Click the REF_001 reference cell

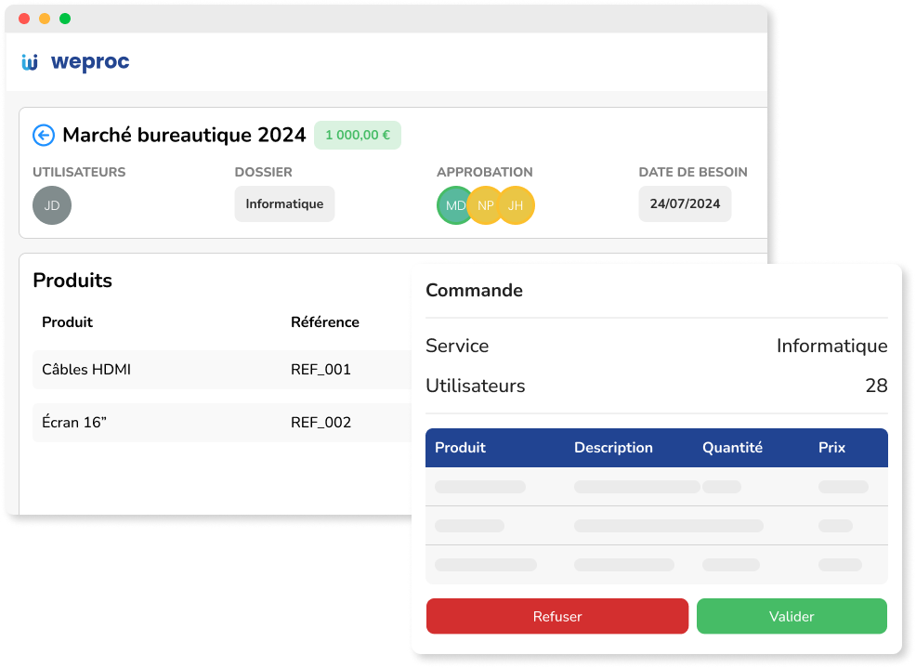321,370
